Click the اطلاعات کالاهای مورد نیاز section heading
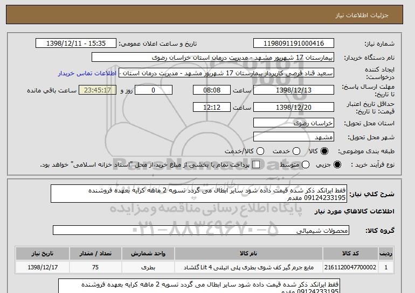415x293 pixels. tap(355, 211)
